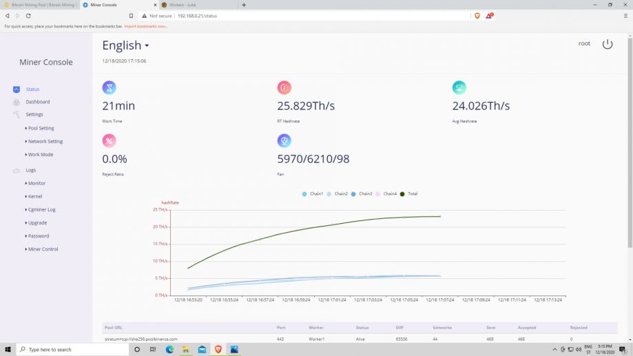633x356 pixels.
Task: Open the Dashboard menu item
Action: pos(38,102)
